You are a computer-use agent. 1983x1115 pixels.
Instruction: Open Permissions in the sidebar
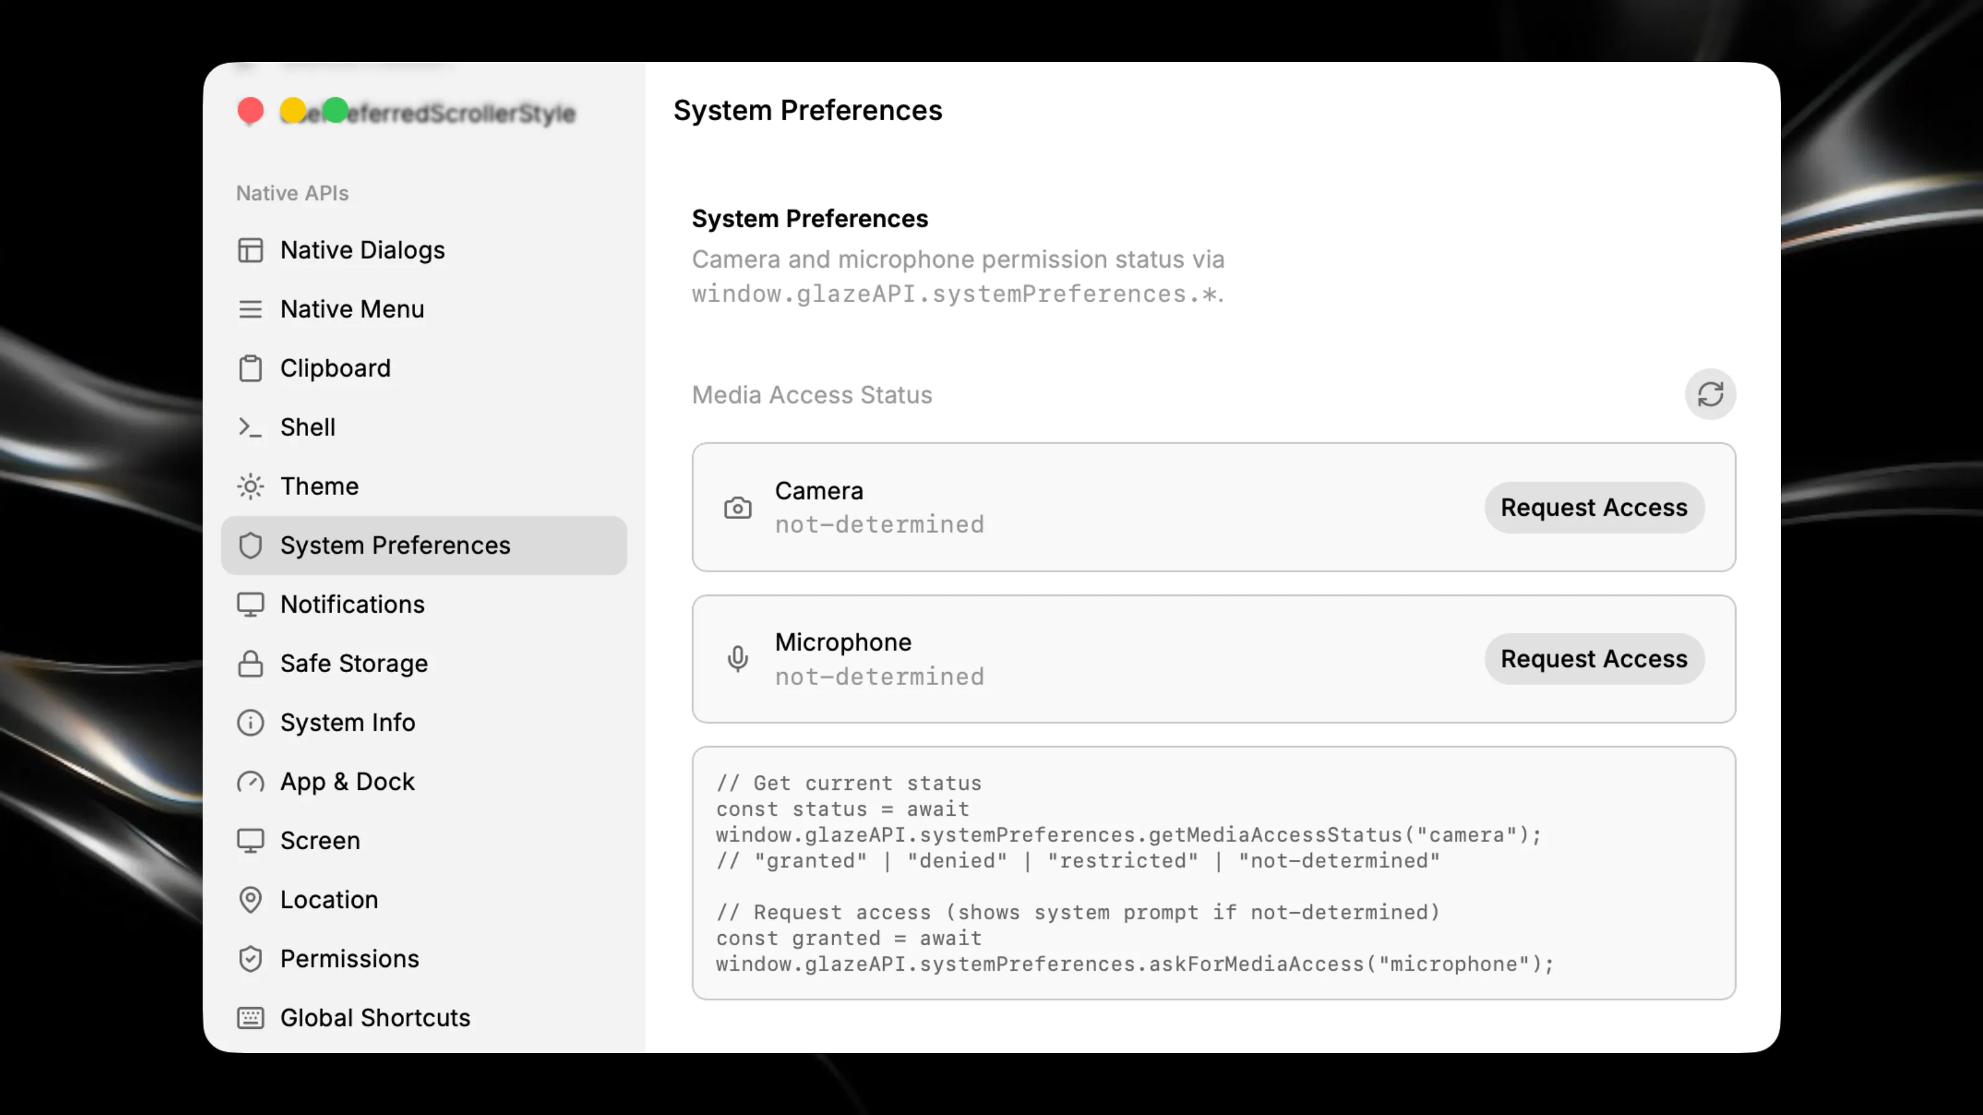pyautogui.click(x=423, y=959)
